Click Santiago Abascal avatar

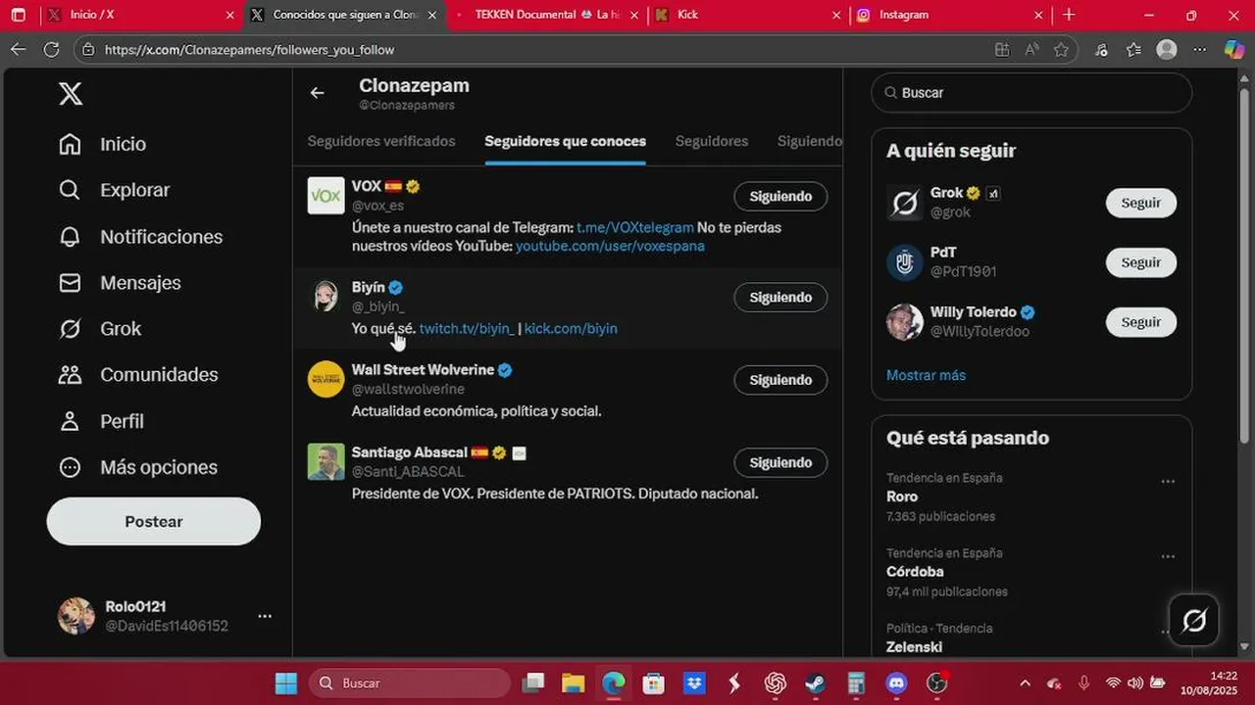326,462
